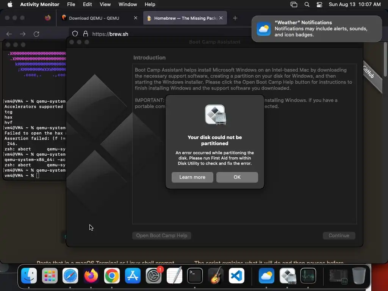Image resolution: width=388 pixels, height=291 pixels.
Task: Click Firefox icon left of the tabs
Action: [48, 18]
